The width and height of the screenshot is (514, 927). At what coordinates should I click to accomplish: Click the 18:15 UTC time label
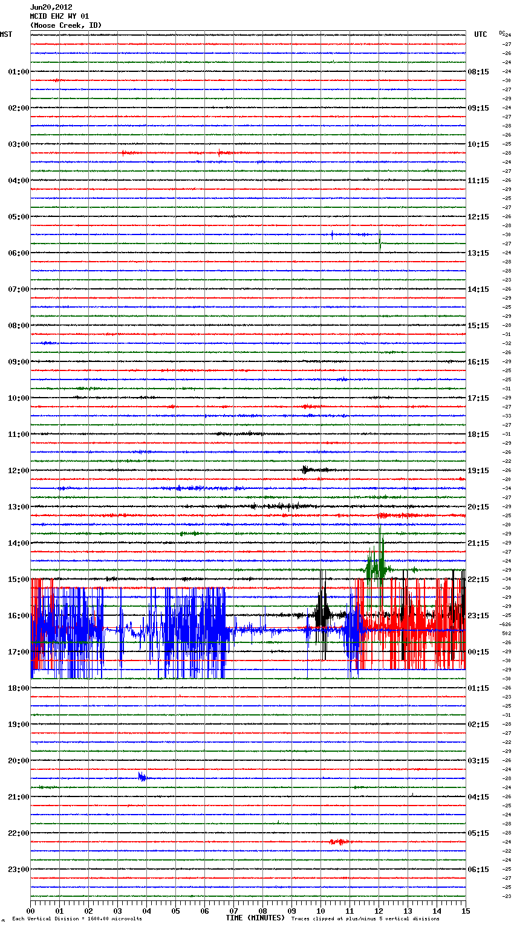click(x=478, y=434)
